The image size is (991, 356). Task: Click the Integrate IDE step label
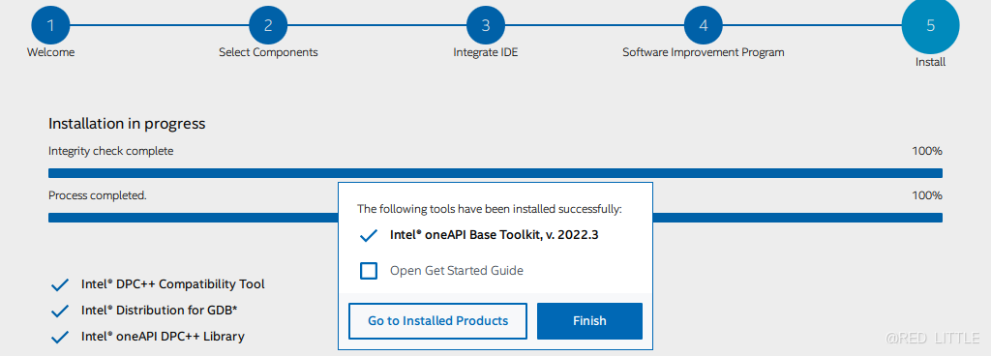pyautogui.click(x=486, y=52)
